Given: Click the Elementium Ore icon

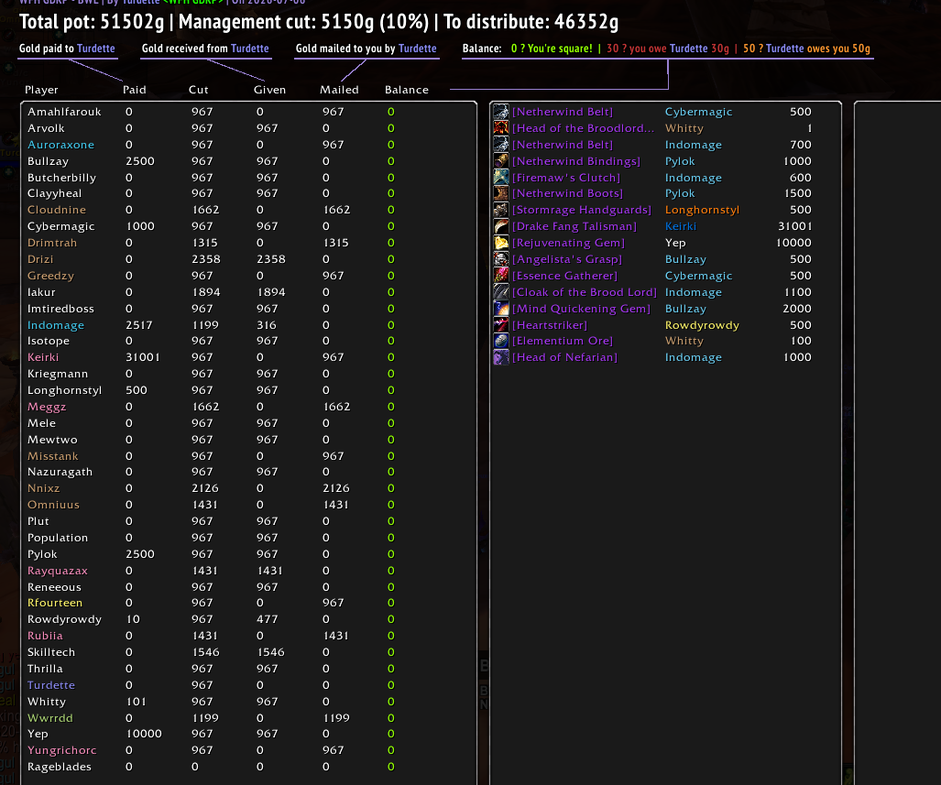Looking at the screenshot, I should coord(500,341).
